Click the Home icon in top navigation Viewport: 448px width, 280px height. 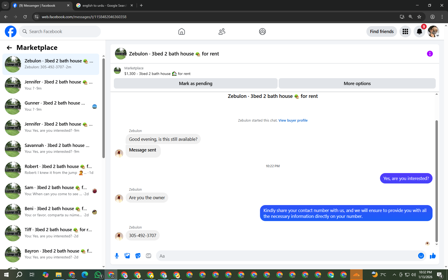pos(182,31)
